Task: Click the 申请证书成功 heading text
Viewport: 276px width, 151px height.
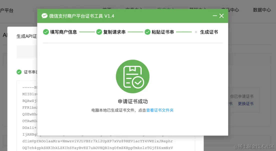Action: coord(133,101)
